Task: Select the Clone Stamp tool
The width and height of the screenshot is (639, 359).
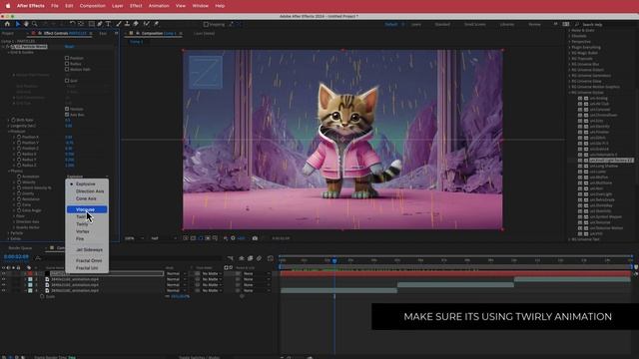Action: pos(127,24)
